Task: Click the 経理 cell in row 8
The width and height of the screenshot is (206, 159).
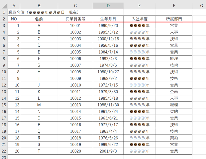Action: (174, 58)
